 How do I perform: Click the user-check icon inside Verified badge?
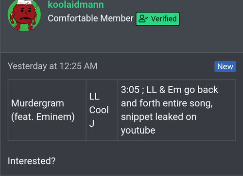[x=143, y=19]
